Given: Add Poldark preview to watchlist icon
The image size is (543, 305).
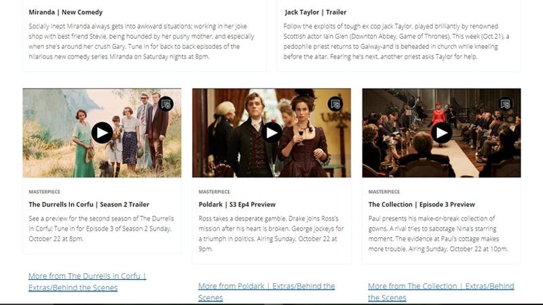Looking at the screenshot, I should [335, 104].
